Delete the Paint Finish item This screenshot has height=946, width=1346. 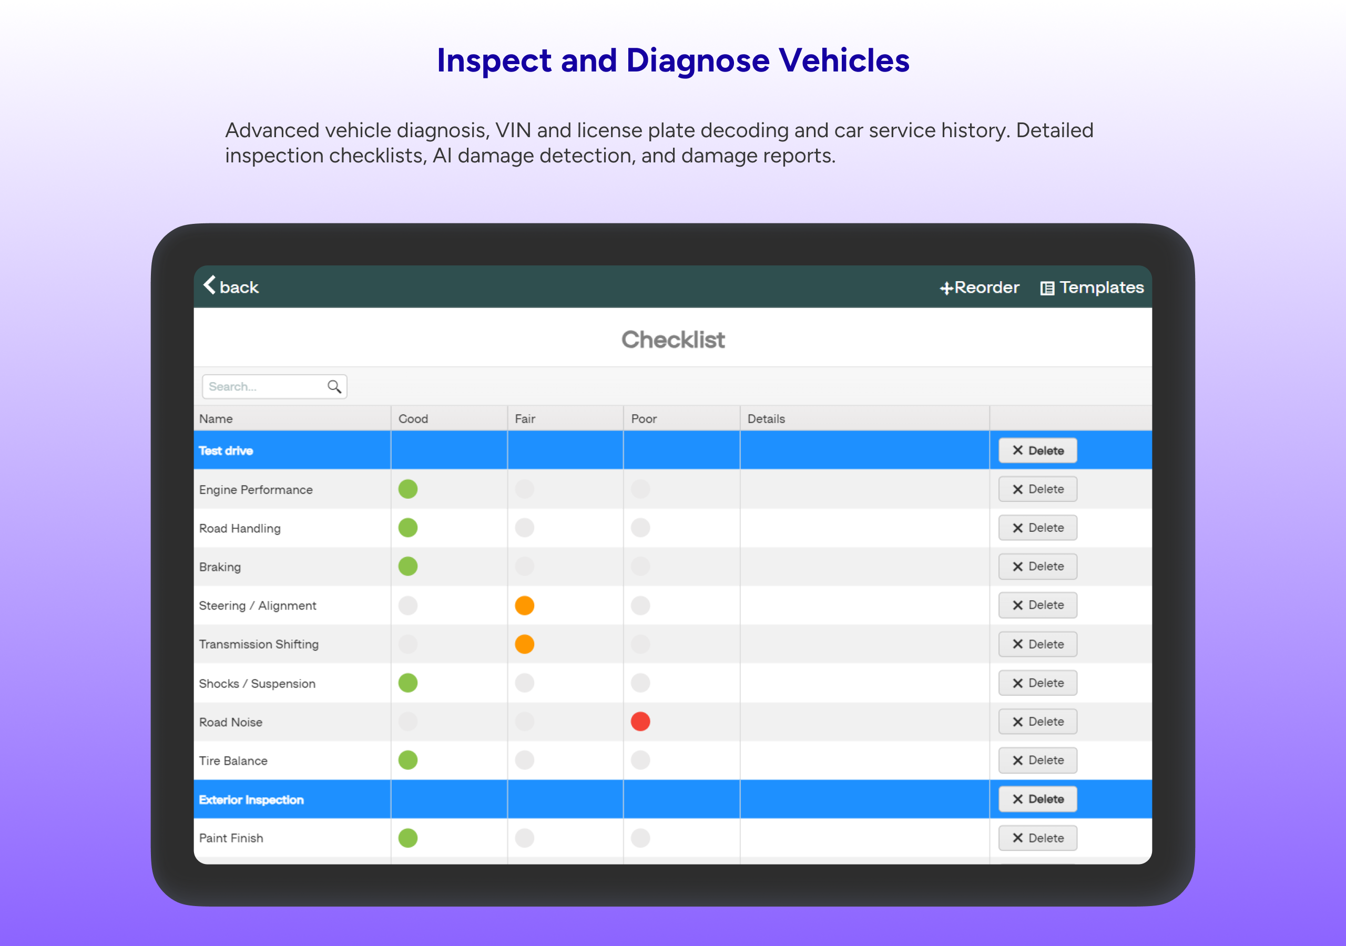pos(1037,838)
